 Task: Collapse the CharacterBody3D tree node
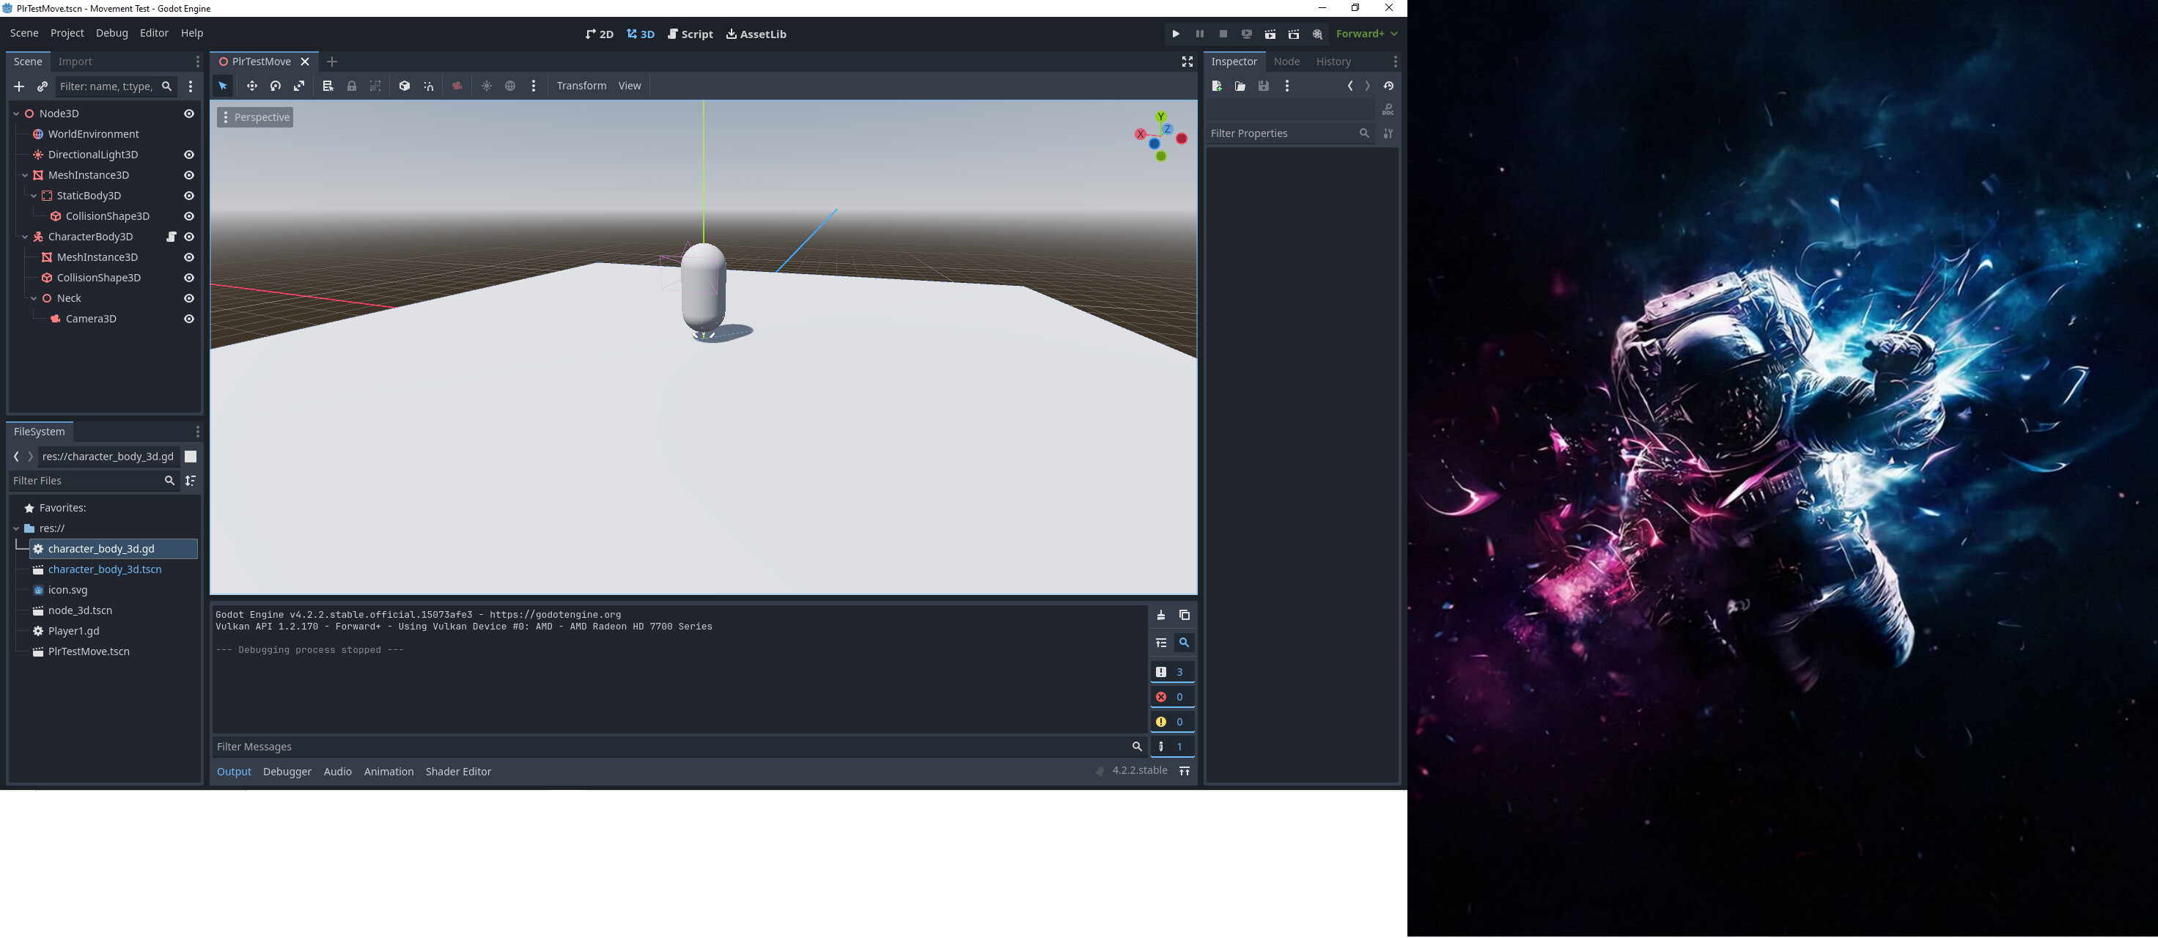click(25, 237)
